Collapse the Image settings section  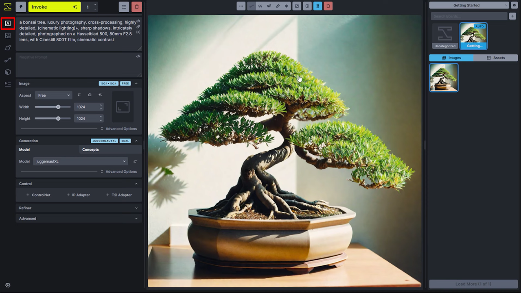(136, 83)
